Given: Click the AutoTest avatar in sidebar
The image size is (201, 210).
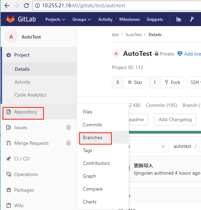Looking at the screenshot, I should [x=11, y=36].
